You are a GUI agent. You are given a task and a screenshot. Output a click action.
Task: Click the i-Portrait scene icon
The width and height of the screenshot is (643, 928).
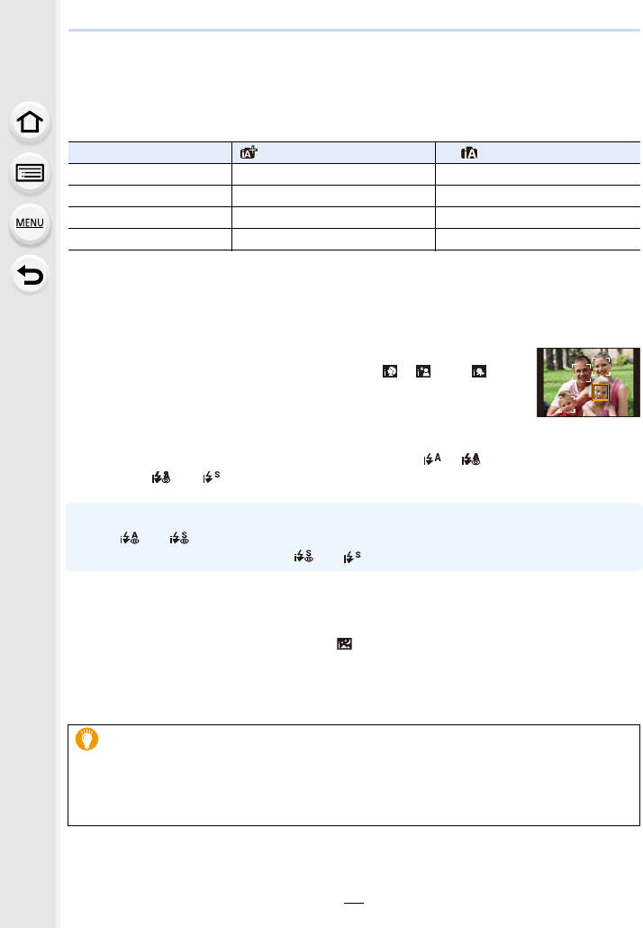(x=390, y=371)
